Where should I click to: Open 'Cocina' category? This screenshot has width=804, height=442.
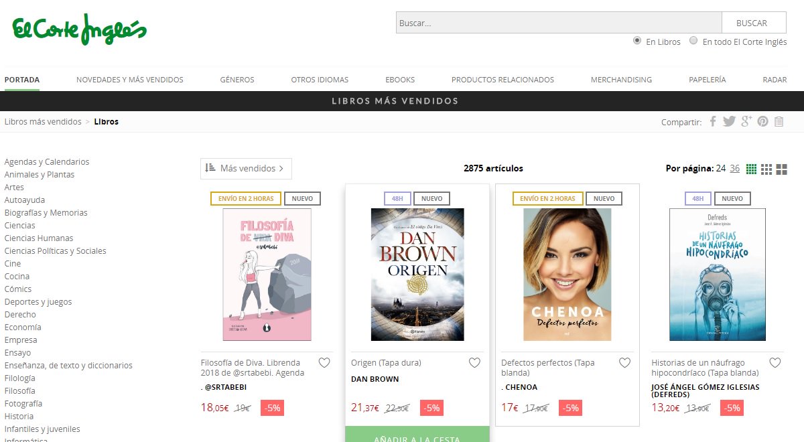(17, 277)
